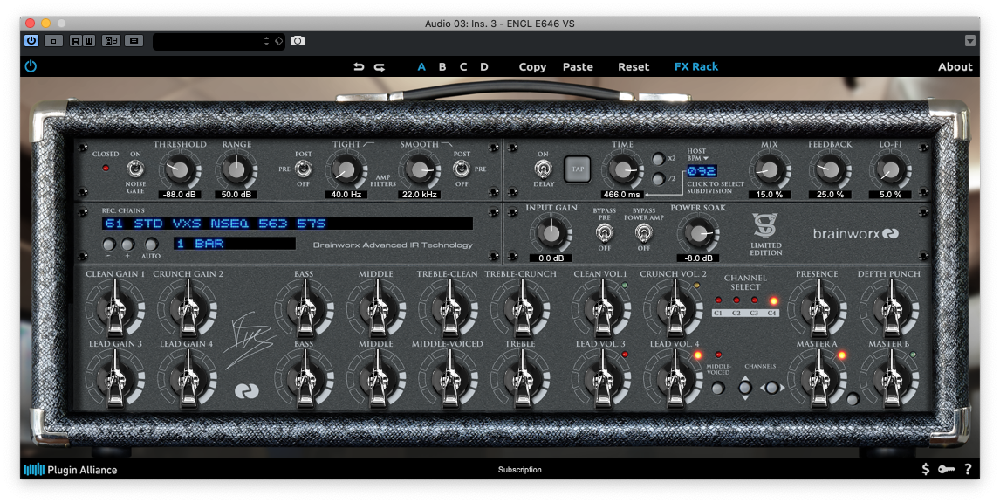
Task: Click the Copy button
Action: [x=532, y=66]
